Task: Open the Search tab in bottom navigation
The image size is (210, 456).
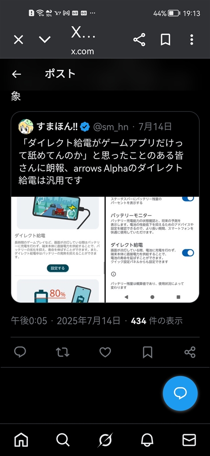Action: point(63,440)
